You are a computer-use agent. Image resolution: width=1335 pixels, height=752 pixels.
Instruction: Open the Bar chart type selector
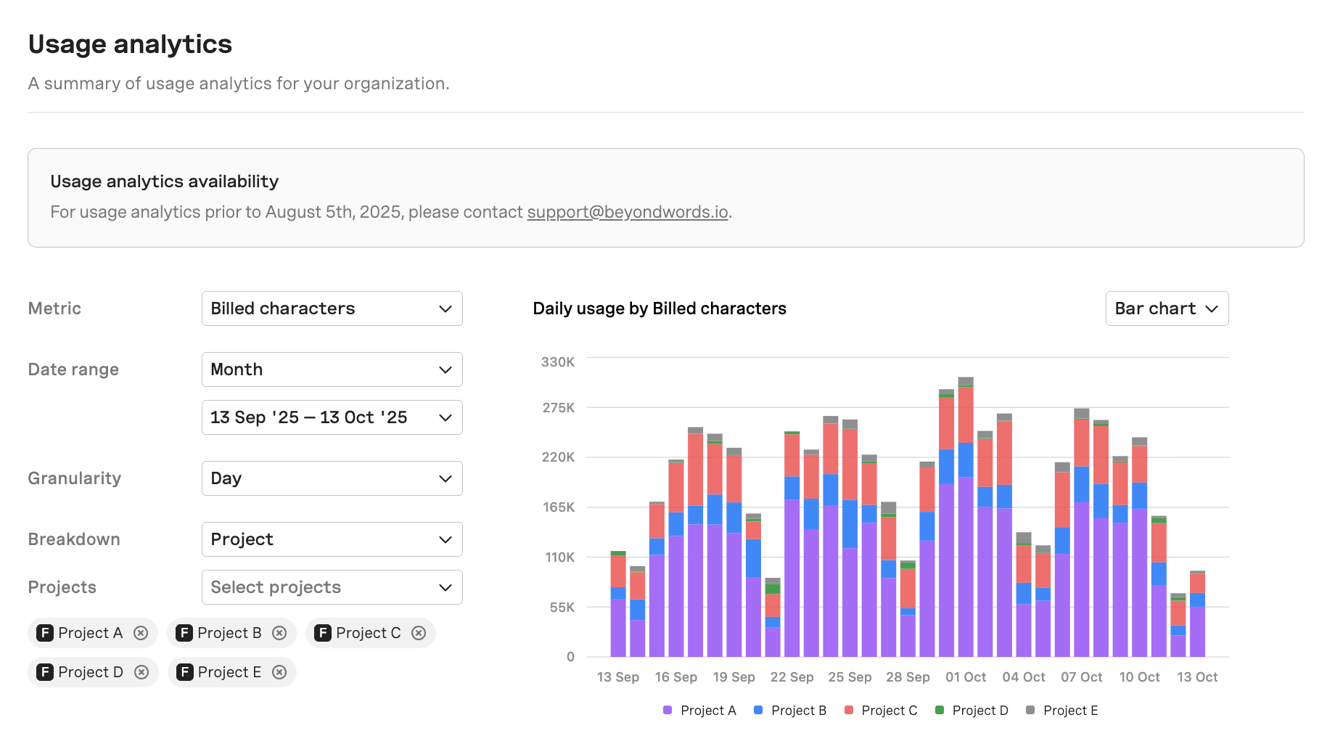[1167, 308]
